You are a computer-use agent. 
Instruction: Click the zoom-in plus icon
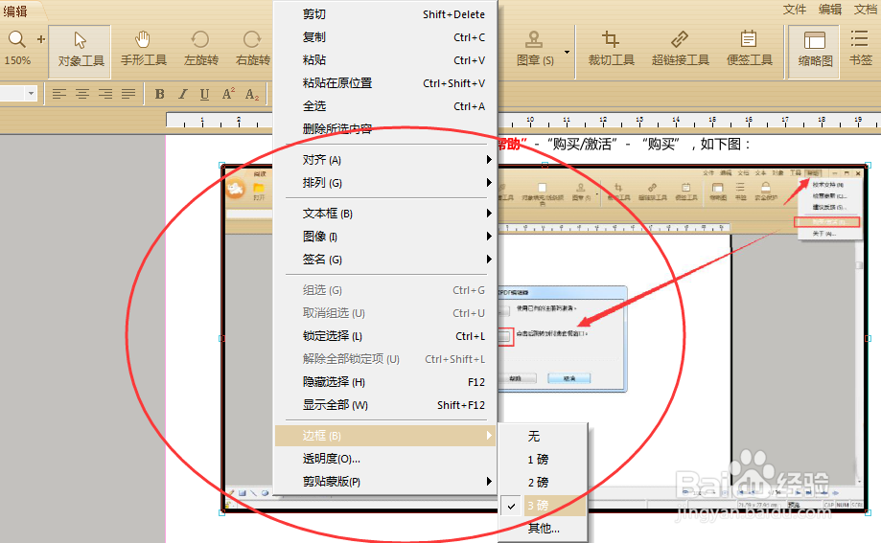point(41,39)
